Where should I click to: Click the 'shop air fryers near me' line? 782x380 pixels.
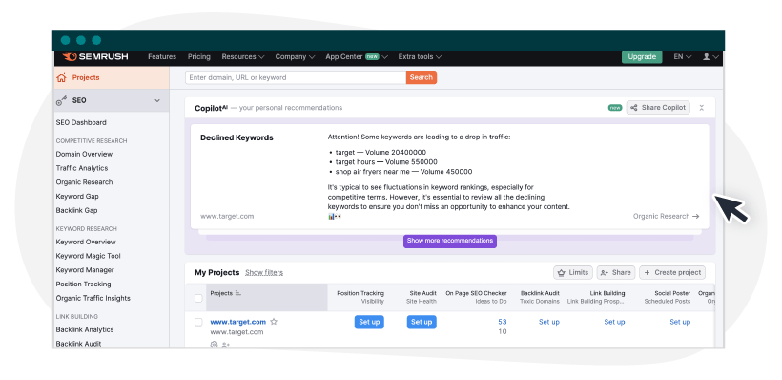[403, 172]
